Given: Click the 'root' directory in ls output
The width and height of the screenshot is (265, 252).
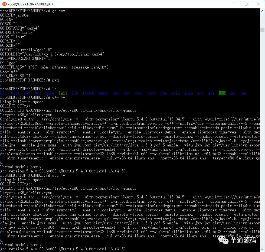Looking at the screenshot, I should [152, 93].
